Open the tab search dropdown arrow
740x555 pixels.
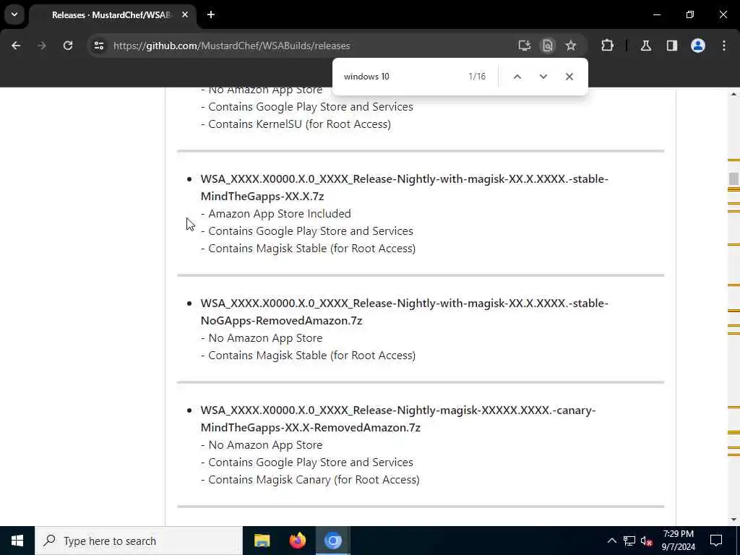tap(14, 14)
